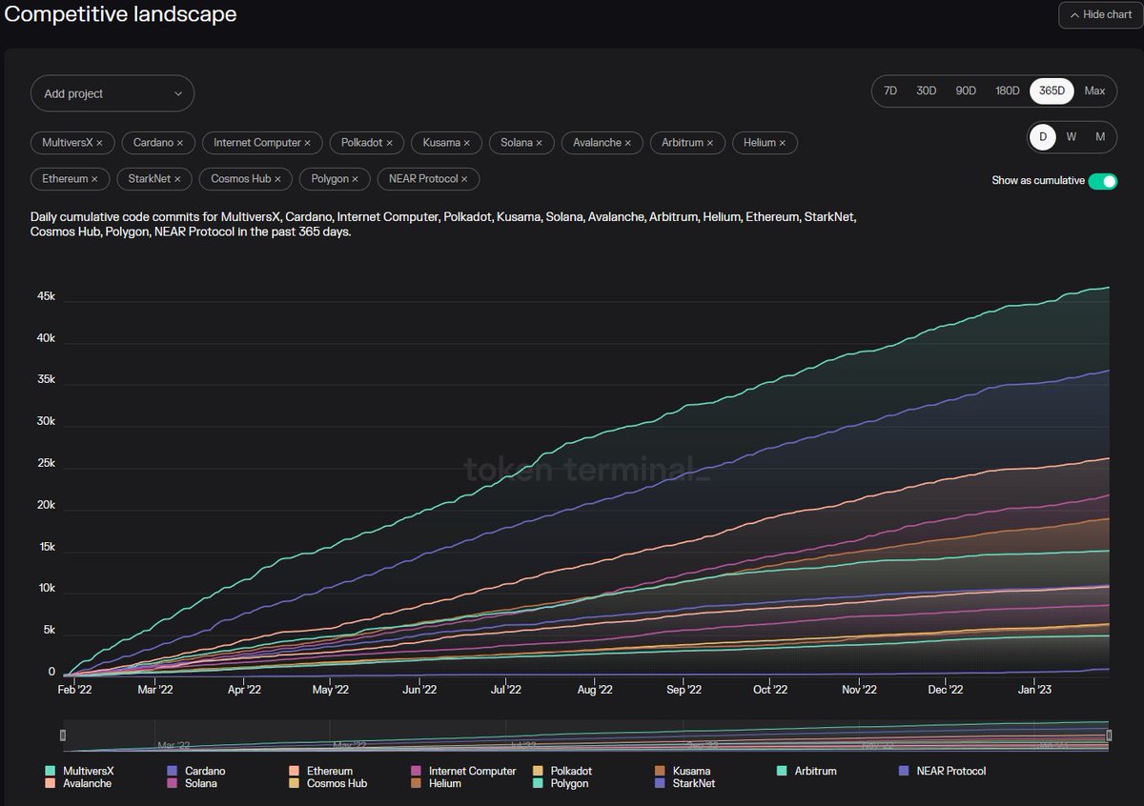This screenshot has height=806, width=1144.
Task: Toggle NEAR Protocol legend entry
Action: tap(943, 771)
